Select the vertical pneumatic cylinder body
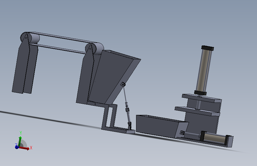Viewport: 257px width, 166px height. click(x=203, y=71)
